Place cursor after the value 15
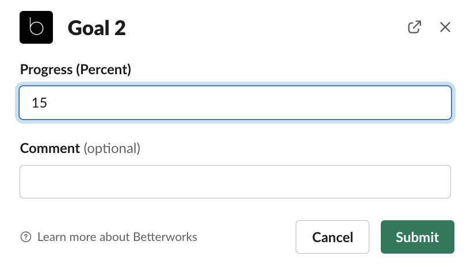474x268 pixels. pyautogui.click(x=48, y=103)
